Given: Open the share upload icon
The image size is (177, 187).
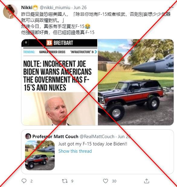Looking at the screenshot, I should 146,181.
